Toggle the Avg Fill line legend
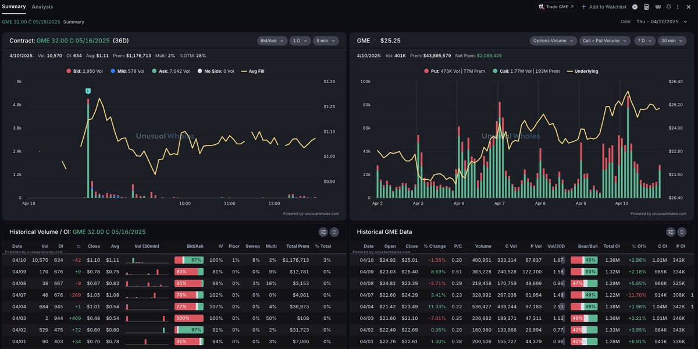The width and height of the screenshot is (698, 349). [252, 71]
